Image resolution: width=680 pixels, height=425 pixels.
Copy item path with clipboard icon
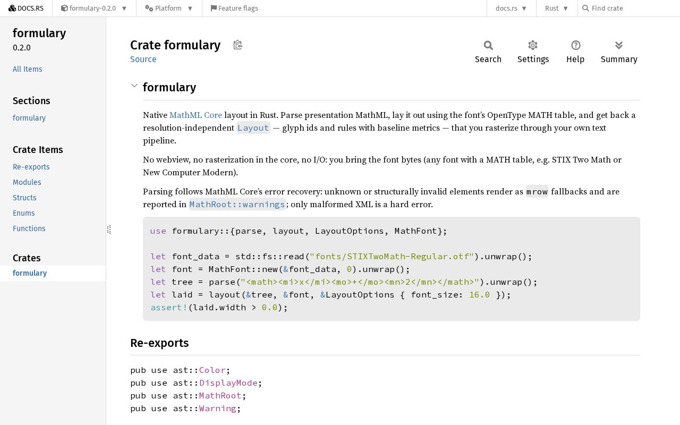coord(238,45)
